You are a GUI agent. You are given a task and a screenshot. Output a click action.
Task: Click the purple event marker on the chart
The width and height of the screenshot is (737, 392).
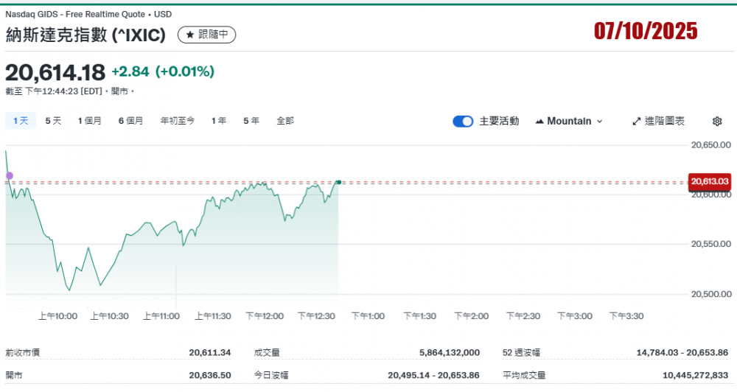point(10,175)
